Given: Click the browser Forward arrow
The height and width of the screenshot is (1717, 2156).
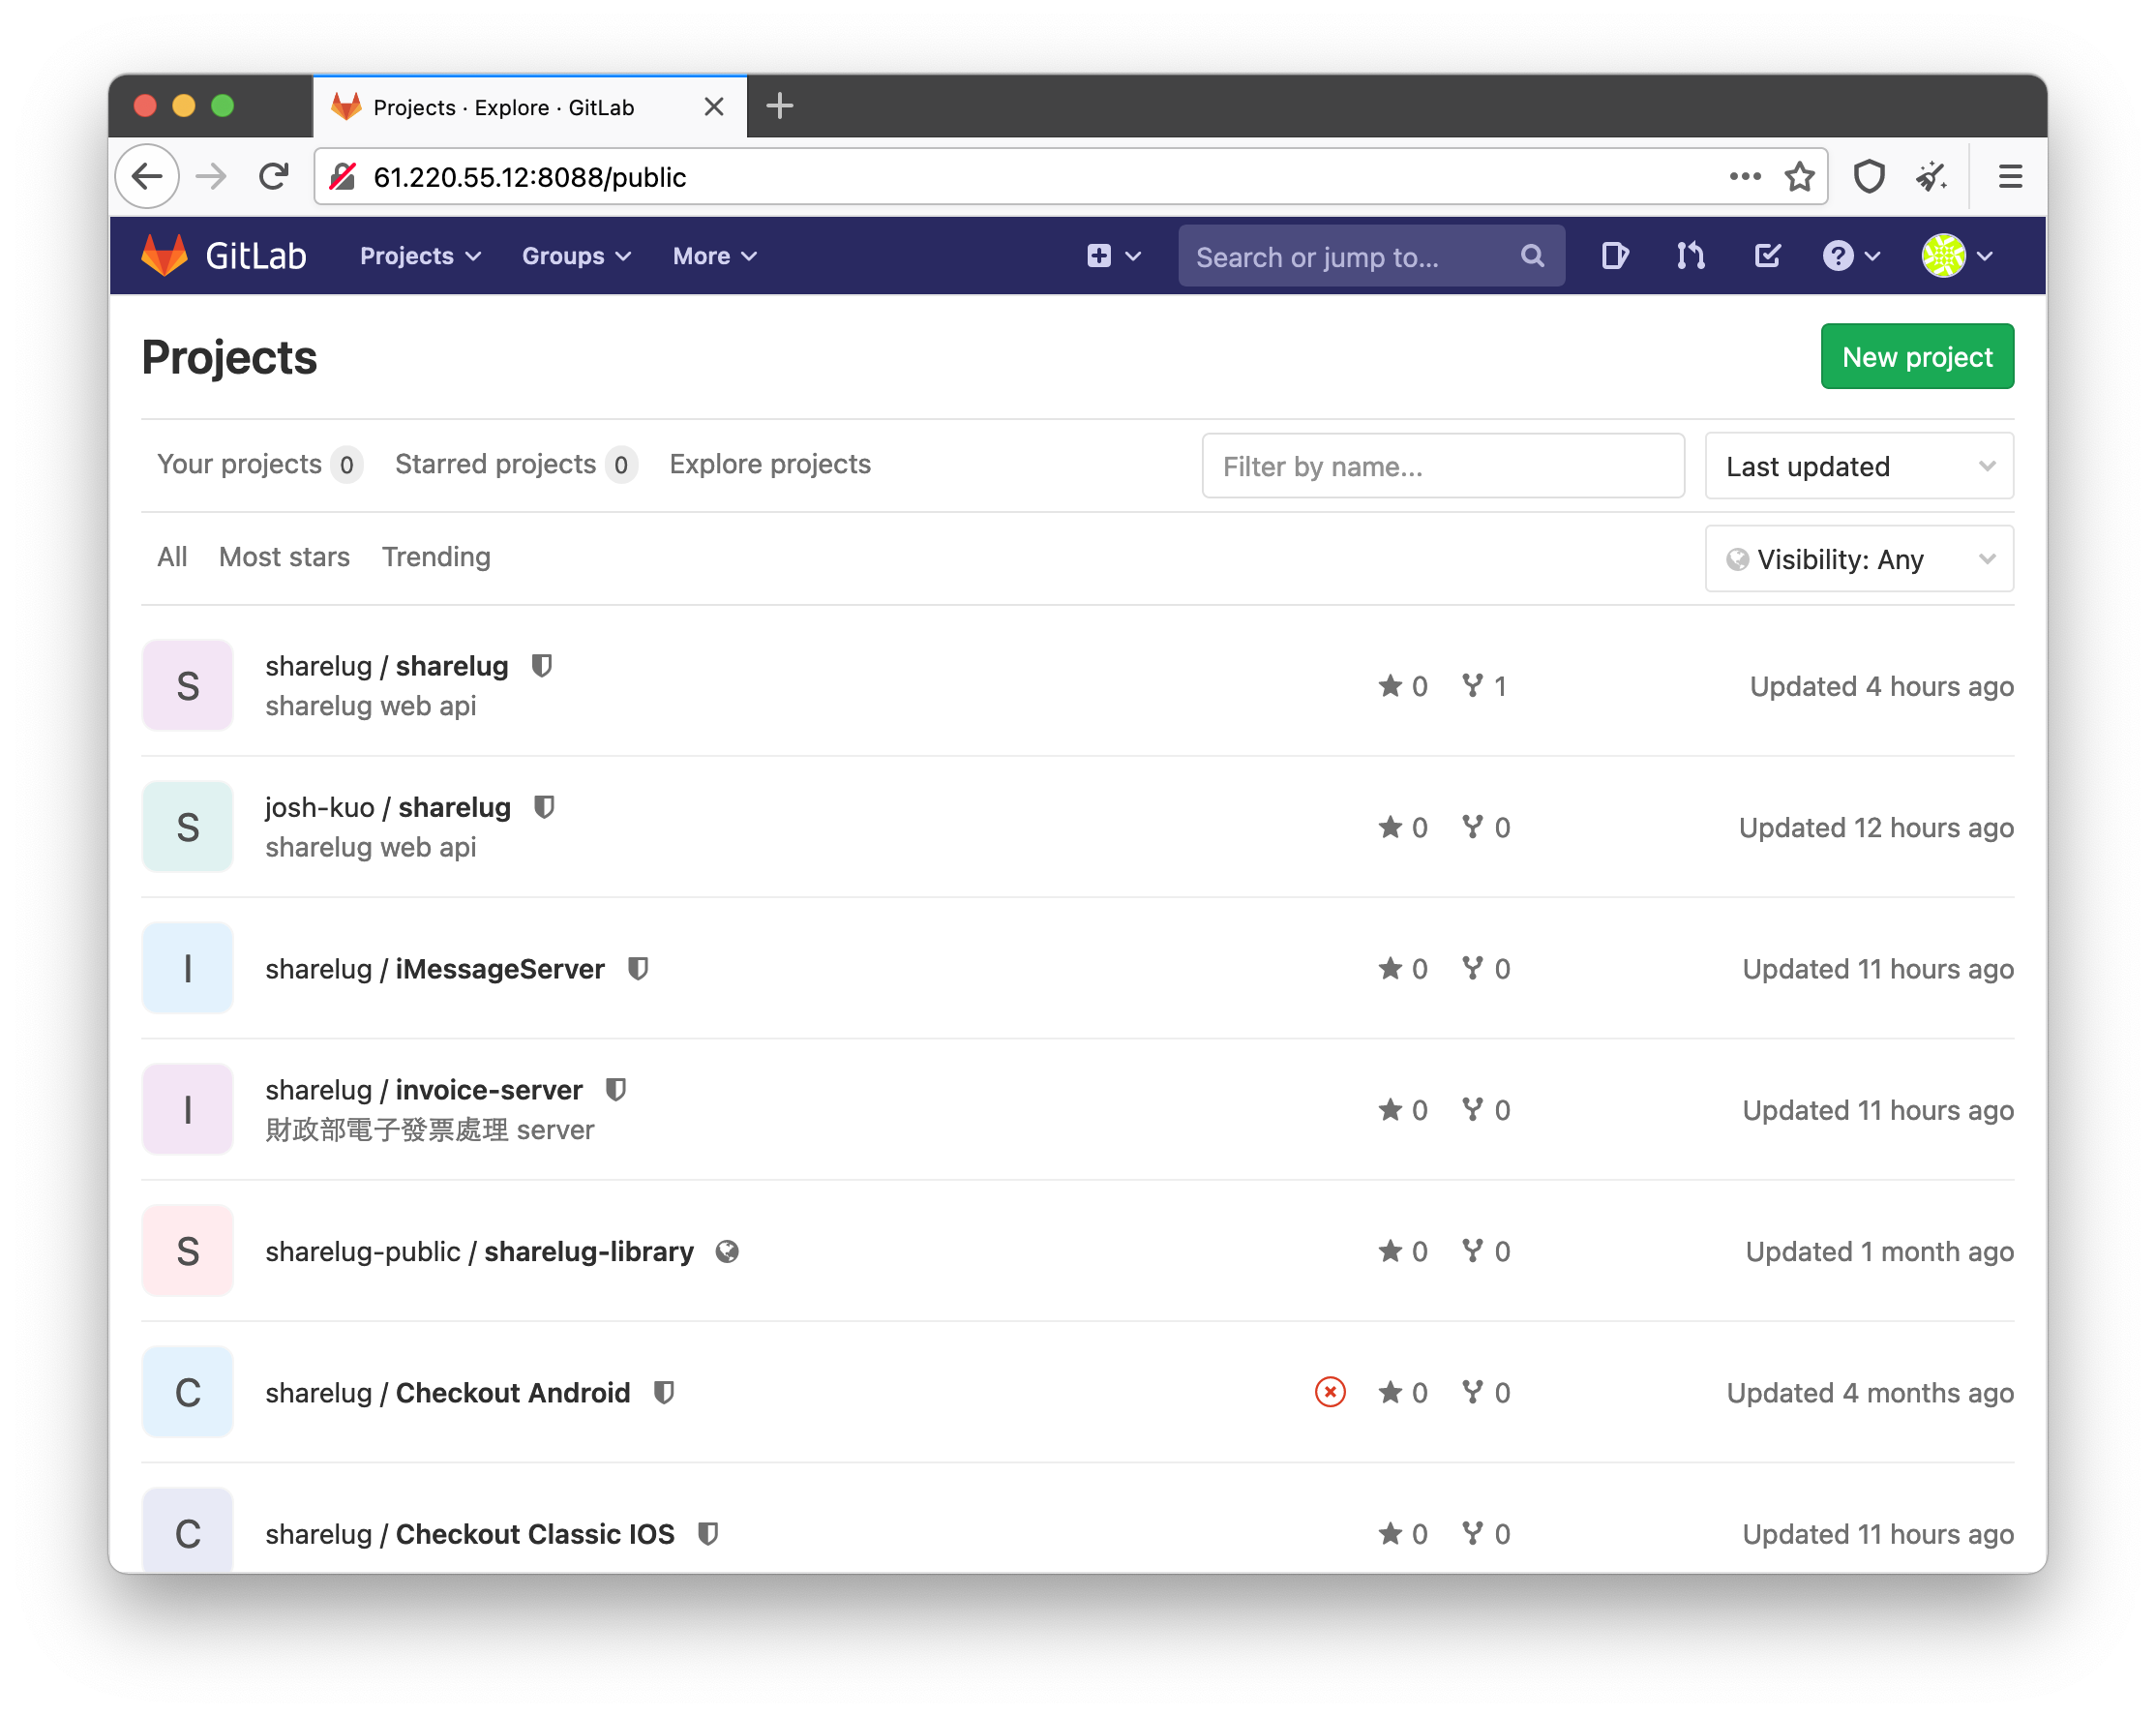Looking at the screenshot, I should tap(211, 177).
